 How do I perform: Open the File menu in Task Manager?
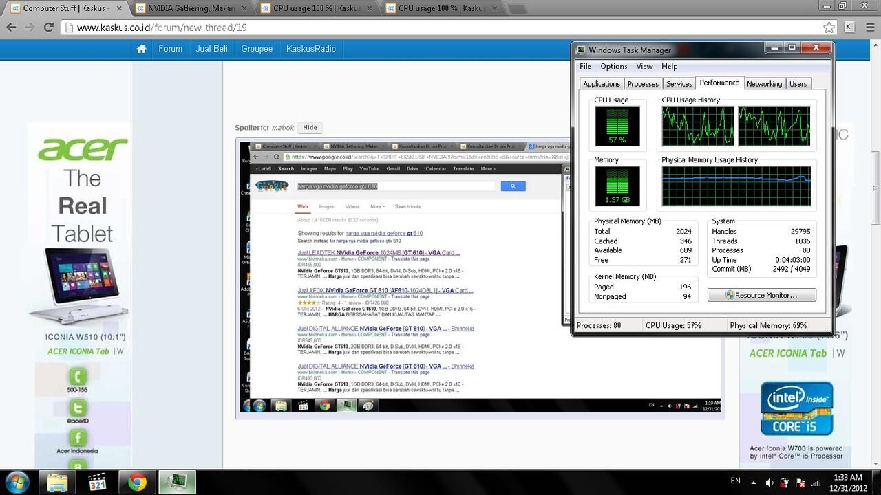click(585, 66)
